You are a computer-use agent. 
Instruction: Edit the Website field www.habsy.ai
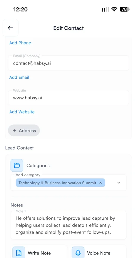(x=68, y=98)
